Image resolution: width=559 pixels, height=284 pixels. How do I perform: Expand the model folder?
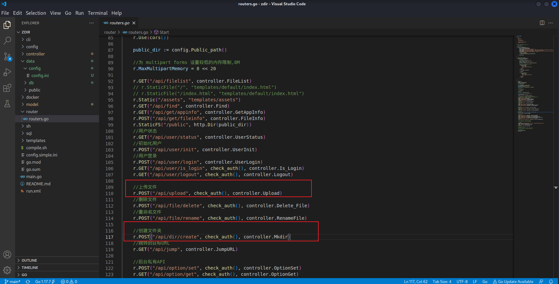click(x=57, y=104)
